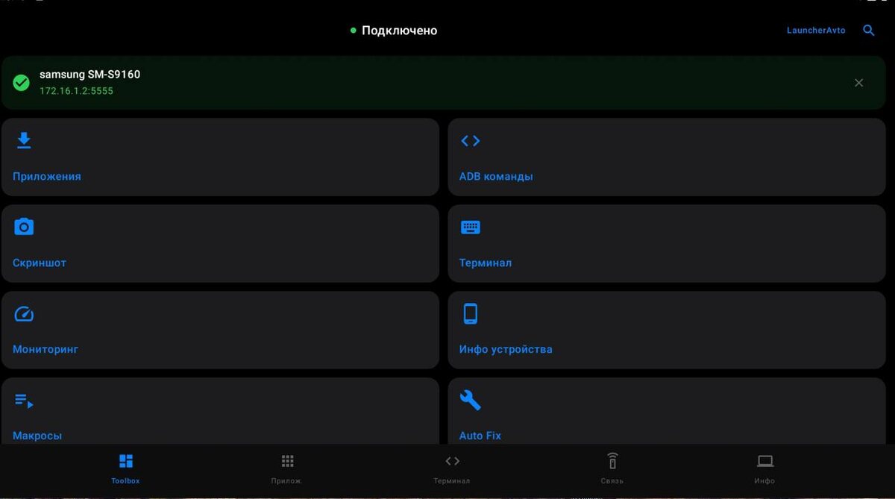Click the Мониторинг gauge icon

pyautogui.click(x=24, y=313)
